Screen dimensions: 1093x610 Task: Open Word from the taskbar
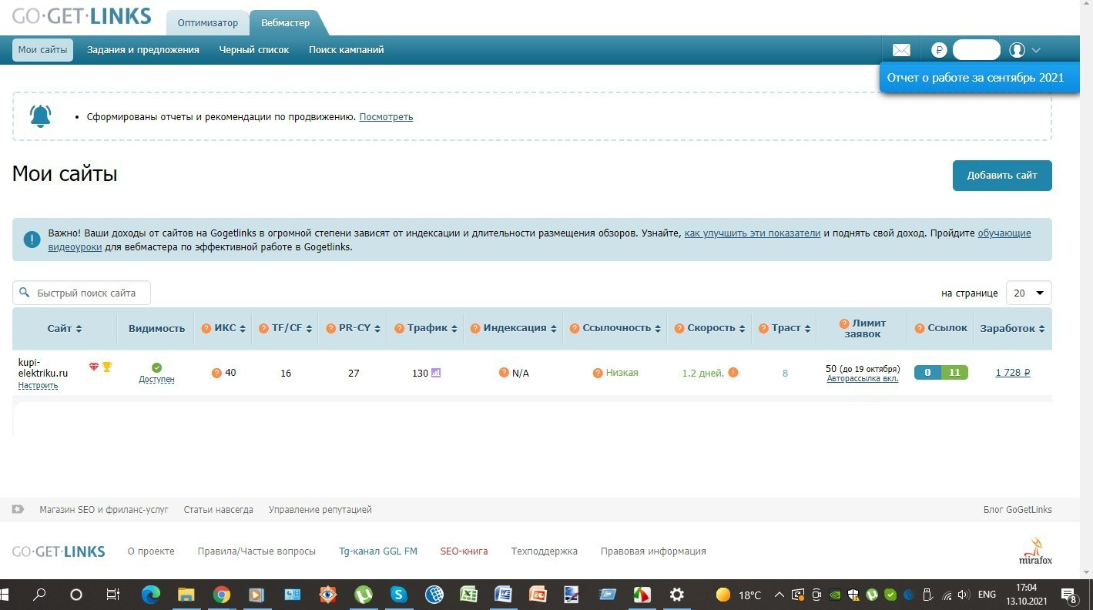504,595
